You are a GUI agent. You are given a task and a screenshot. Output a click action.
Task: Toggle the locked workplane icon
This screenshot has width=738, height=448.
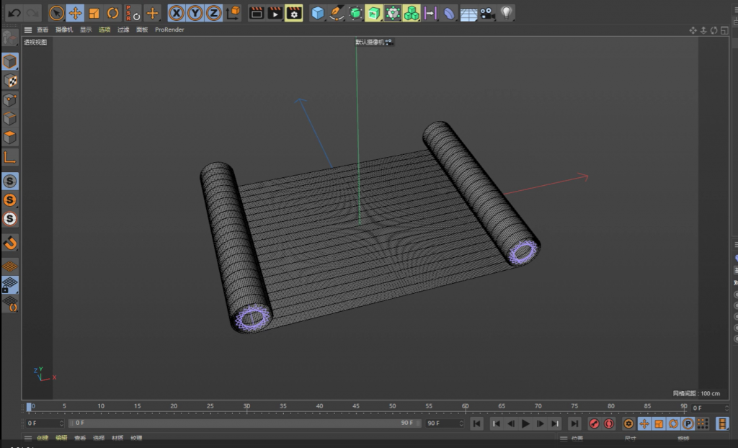[x=10, y=285]
